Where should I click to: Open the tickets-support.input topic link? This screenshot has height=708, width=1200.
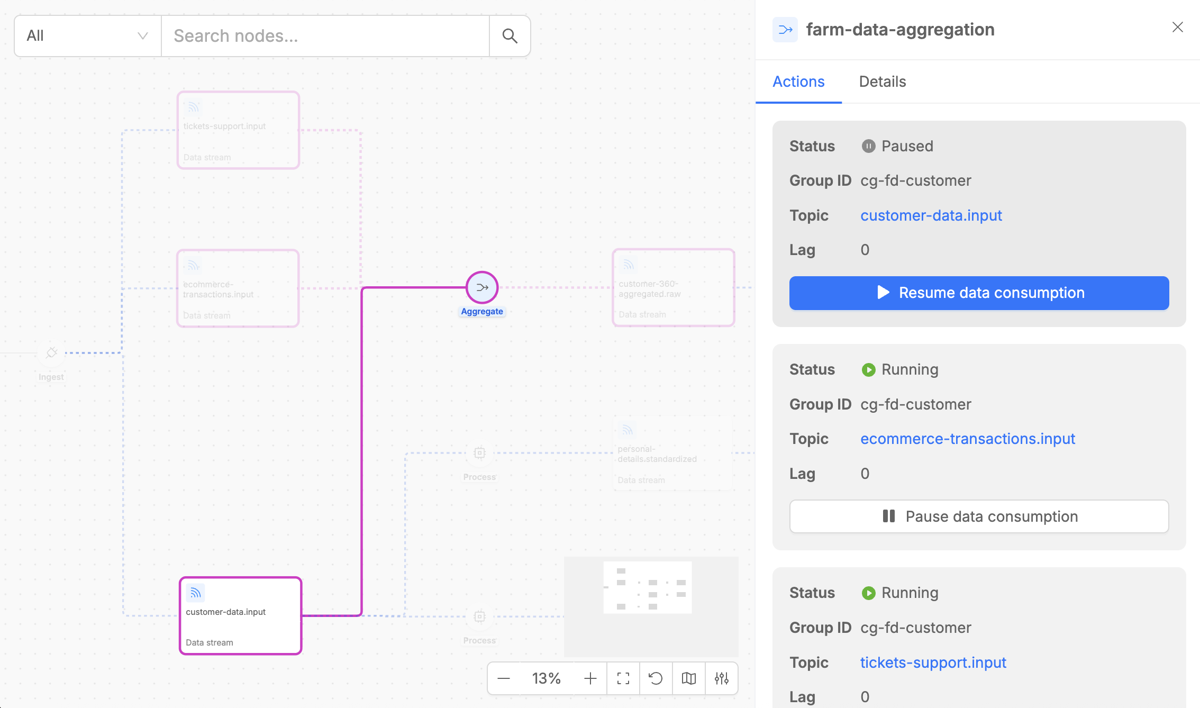pos(933,662)
